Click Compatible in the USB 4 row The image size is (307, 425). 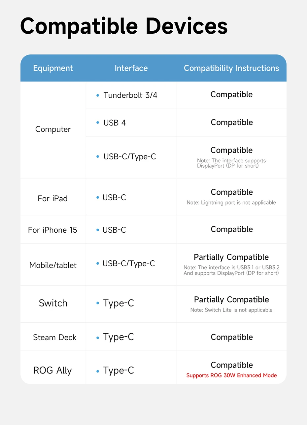[x=231, y=122]
